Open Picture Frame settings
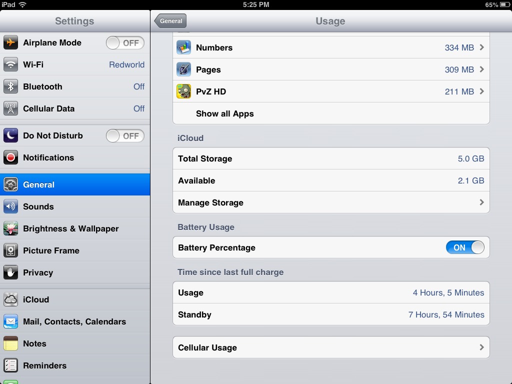The image size is (512, 384). (x=75, y=250)
